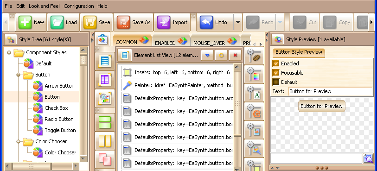Open the Redo history dropdown arrow
The height and width of the screenshot is (171, 377).
coord(280,22)
